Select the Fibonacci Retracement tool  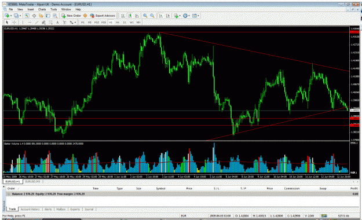[50, 23]
